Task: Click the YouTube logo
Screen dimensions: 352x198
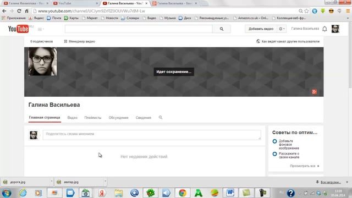Action: point(18,29)
